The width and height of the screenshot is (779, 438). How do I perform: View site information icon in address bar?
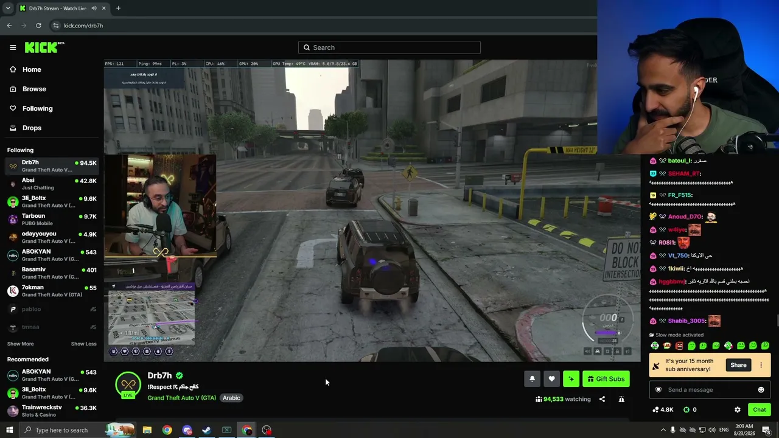pyautogui.click(x=56, y=26)
